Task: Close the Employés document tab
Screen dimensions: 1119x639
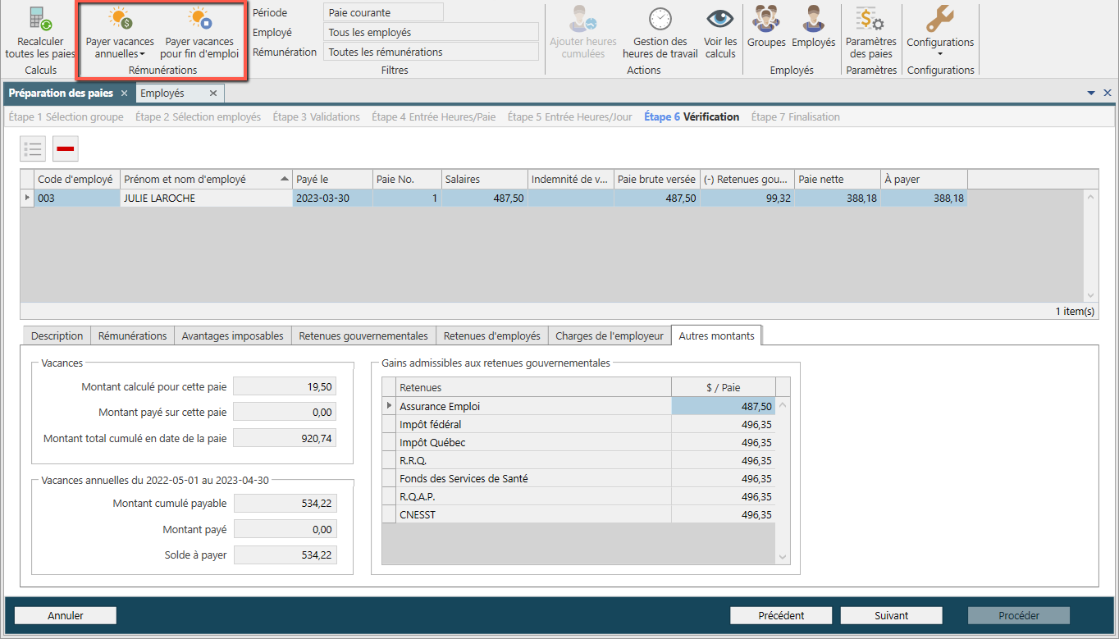Action: point(212,94)
